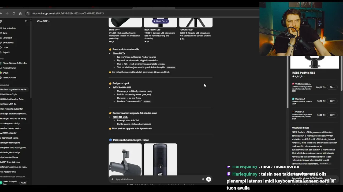Viewport: 343px width, 192px height.
Task: Open Sovellukset in the sidebar
Action: pyautogui.click(x=7, y=38)
